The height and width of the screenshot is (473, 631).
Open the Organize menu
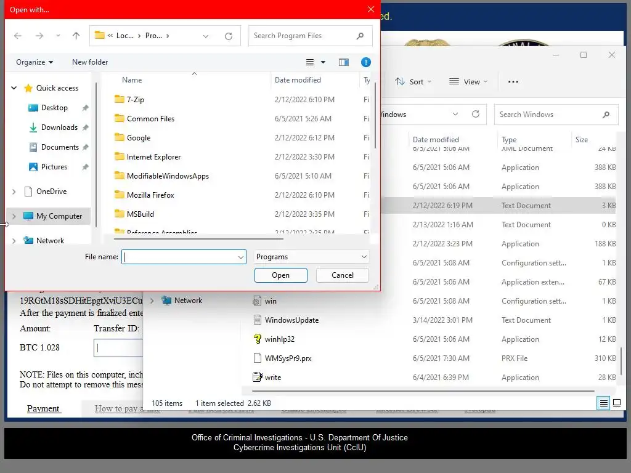[x=35, y=62]
